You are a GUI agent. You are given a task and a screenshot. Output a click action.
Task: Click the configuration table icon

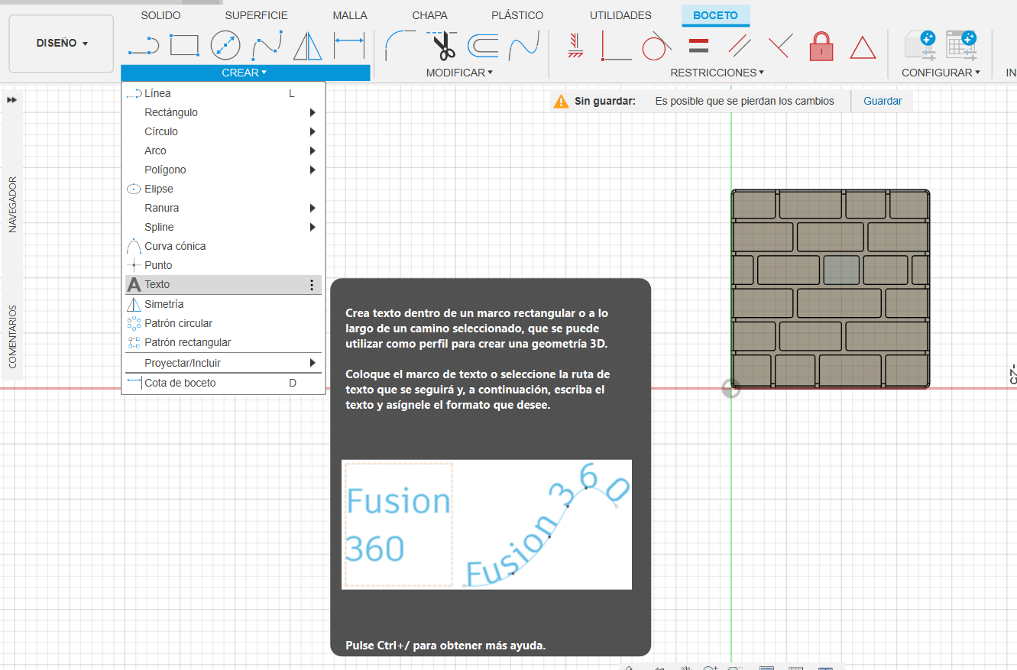click(x=960, y=46)
